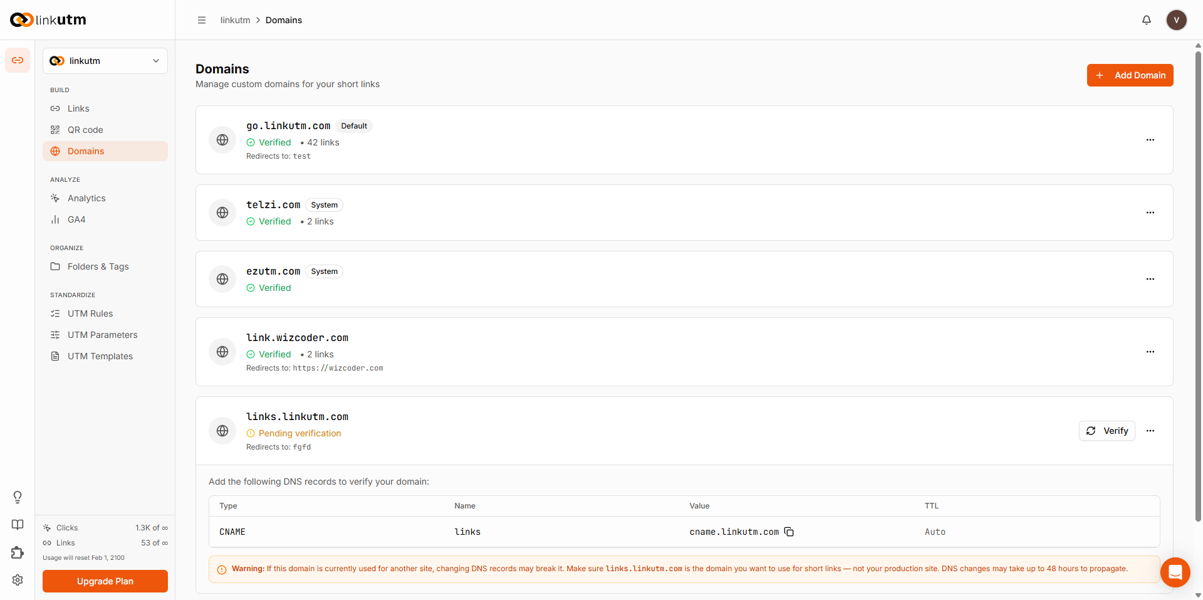Click the globe icon for ezutm.com

click(x=222, y=279)
